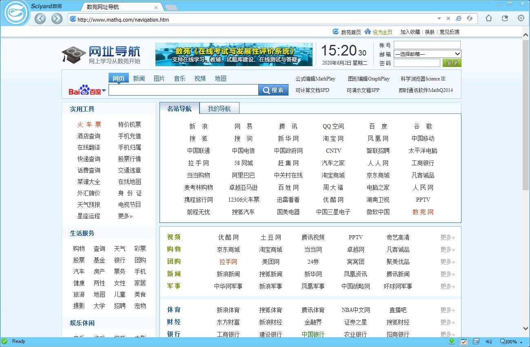Click the scrollbar down arrow
Screen dimensions: 530x347
(526, 327)
